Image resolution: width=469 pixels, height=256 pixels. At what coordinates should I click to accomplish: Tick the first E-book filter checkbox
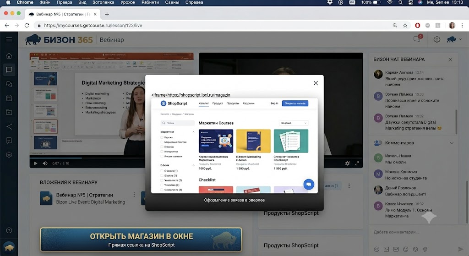(x=162, y=171)
